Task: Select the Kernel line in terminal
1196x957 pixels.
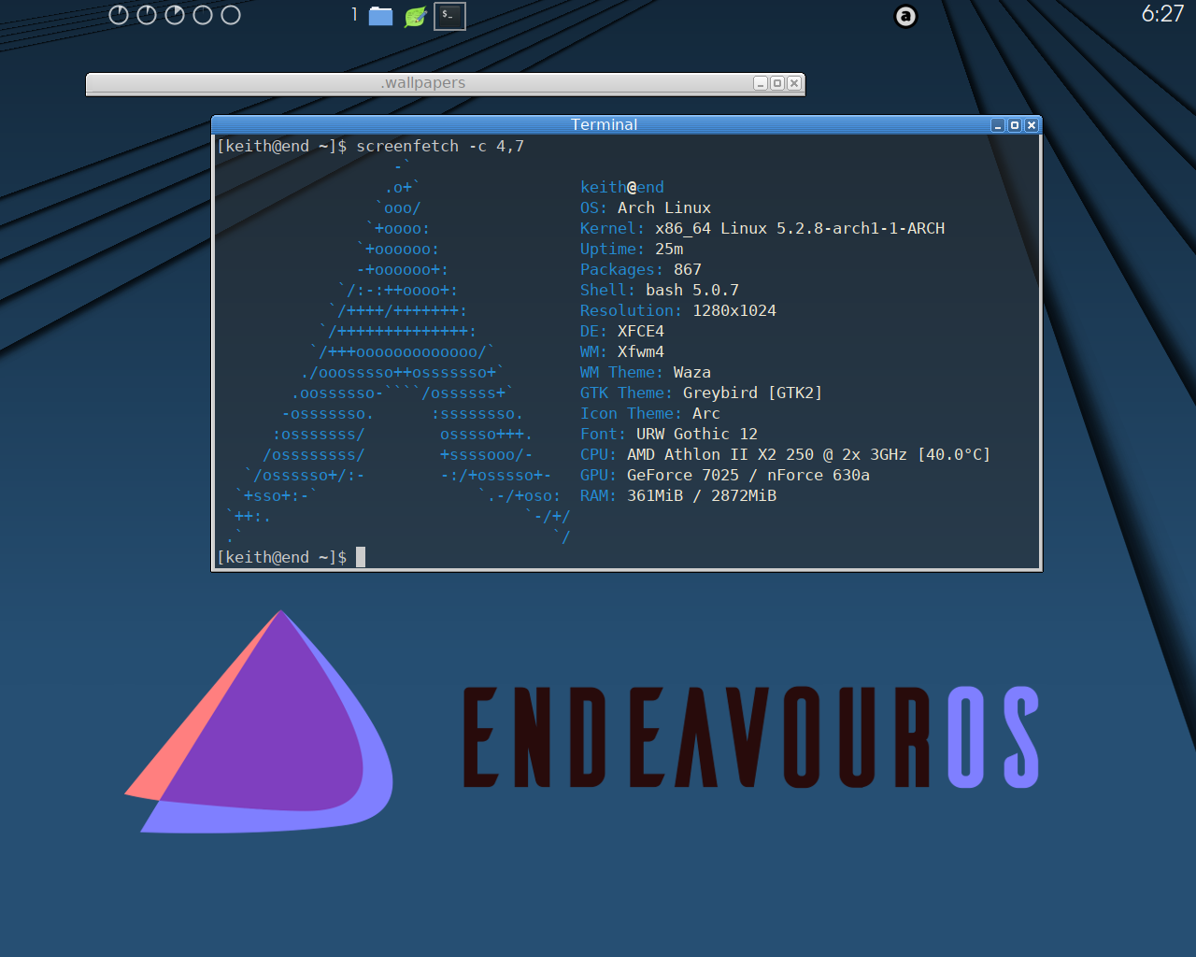Action: click(762, 228)
